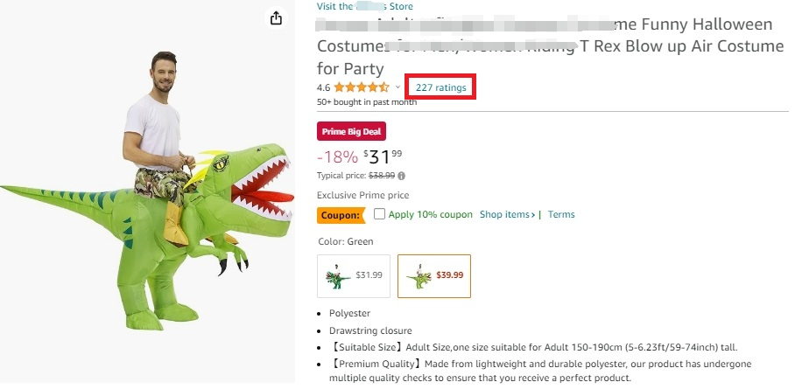Click the orange Coupon badge
The width and height of the screenshot is (795, 389).
click(x=340, y=215)
